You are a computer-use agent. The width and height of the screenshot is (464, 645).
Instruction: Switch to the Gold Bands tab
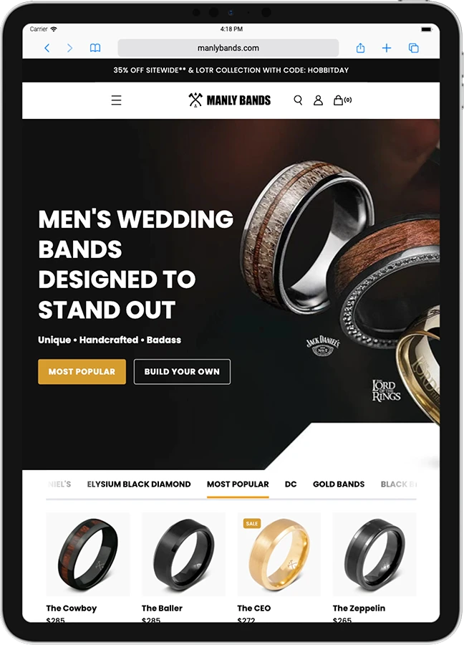pos(339,484)
